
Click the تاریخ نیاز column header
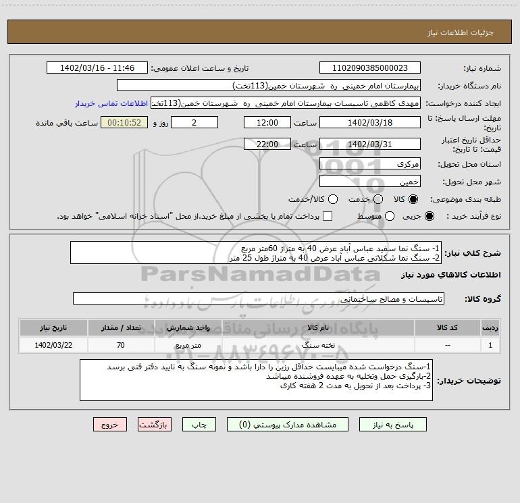(53, 327)
